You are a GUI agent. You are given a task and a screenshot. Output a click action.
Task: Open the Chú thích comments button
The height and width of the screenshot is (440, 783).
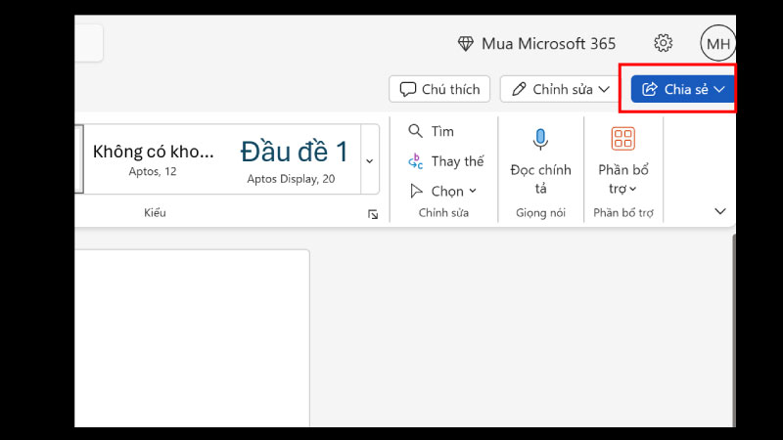(x=439, y=89)
